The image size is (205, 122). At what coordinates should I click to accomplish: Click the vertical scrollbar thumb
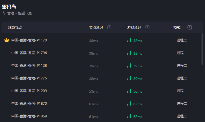[x=202, y=48]
